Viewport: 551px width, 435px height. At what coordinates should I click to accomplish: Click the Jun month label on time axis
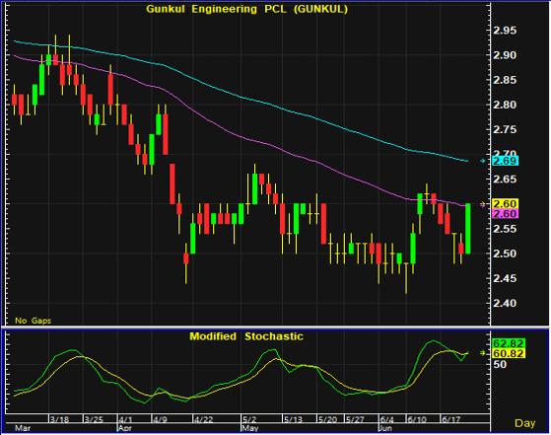[385, 429]
